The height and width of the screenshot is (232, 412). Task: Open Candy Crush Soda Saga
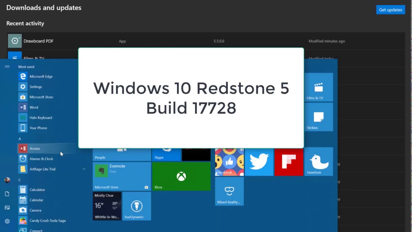click(48, 221)
